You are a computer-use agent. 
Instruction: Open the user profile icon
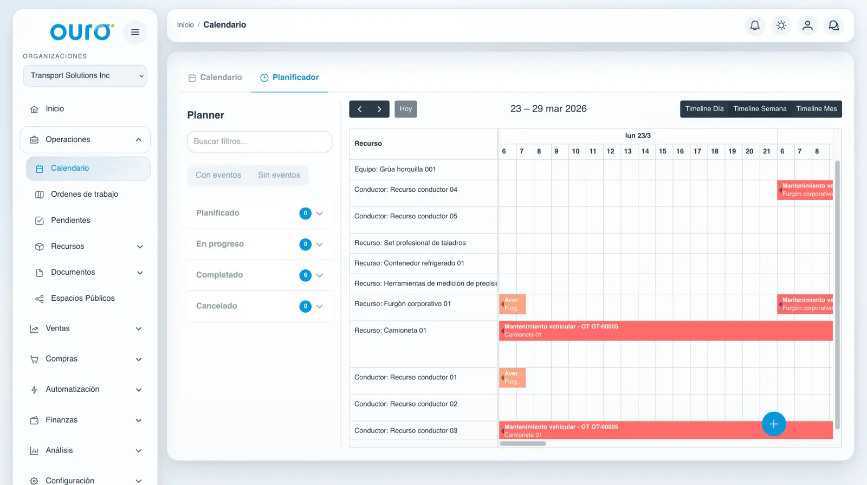[x=807, y=25]
